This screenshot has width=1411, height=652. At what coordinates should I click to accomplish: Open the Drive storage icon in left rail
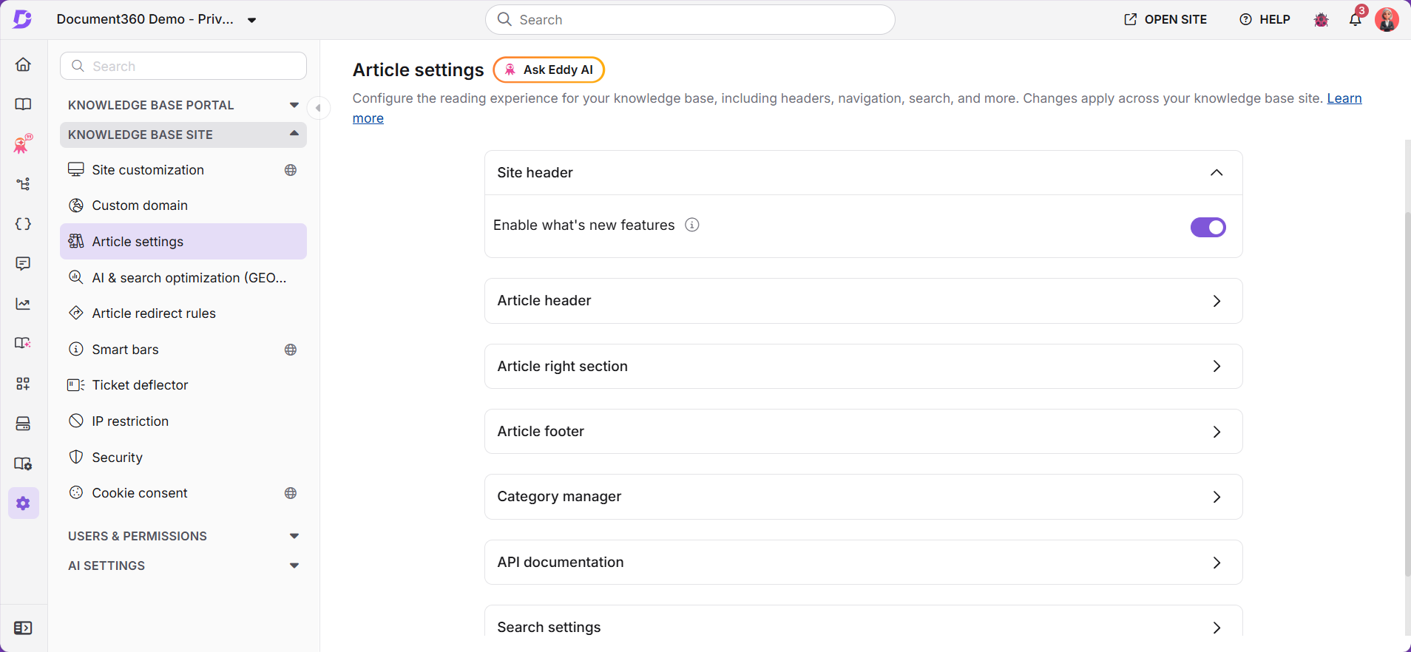click(23, 424)
